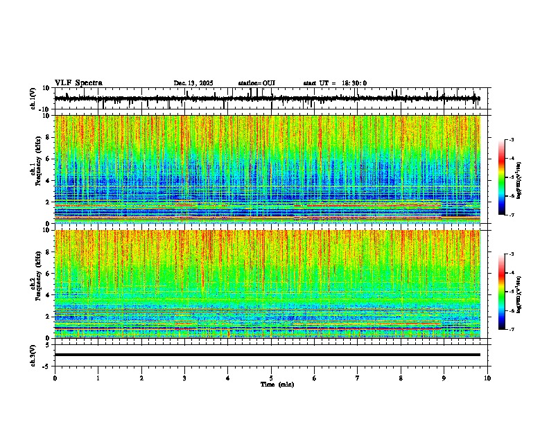Viewport: 549px width, 424px height.
Task: Click the "Time (min)" axis label
Action: tap(277, 385)
